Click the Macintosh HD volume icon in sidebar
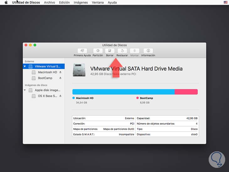This screenshot has height=172, width=229. click(34, 72)
